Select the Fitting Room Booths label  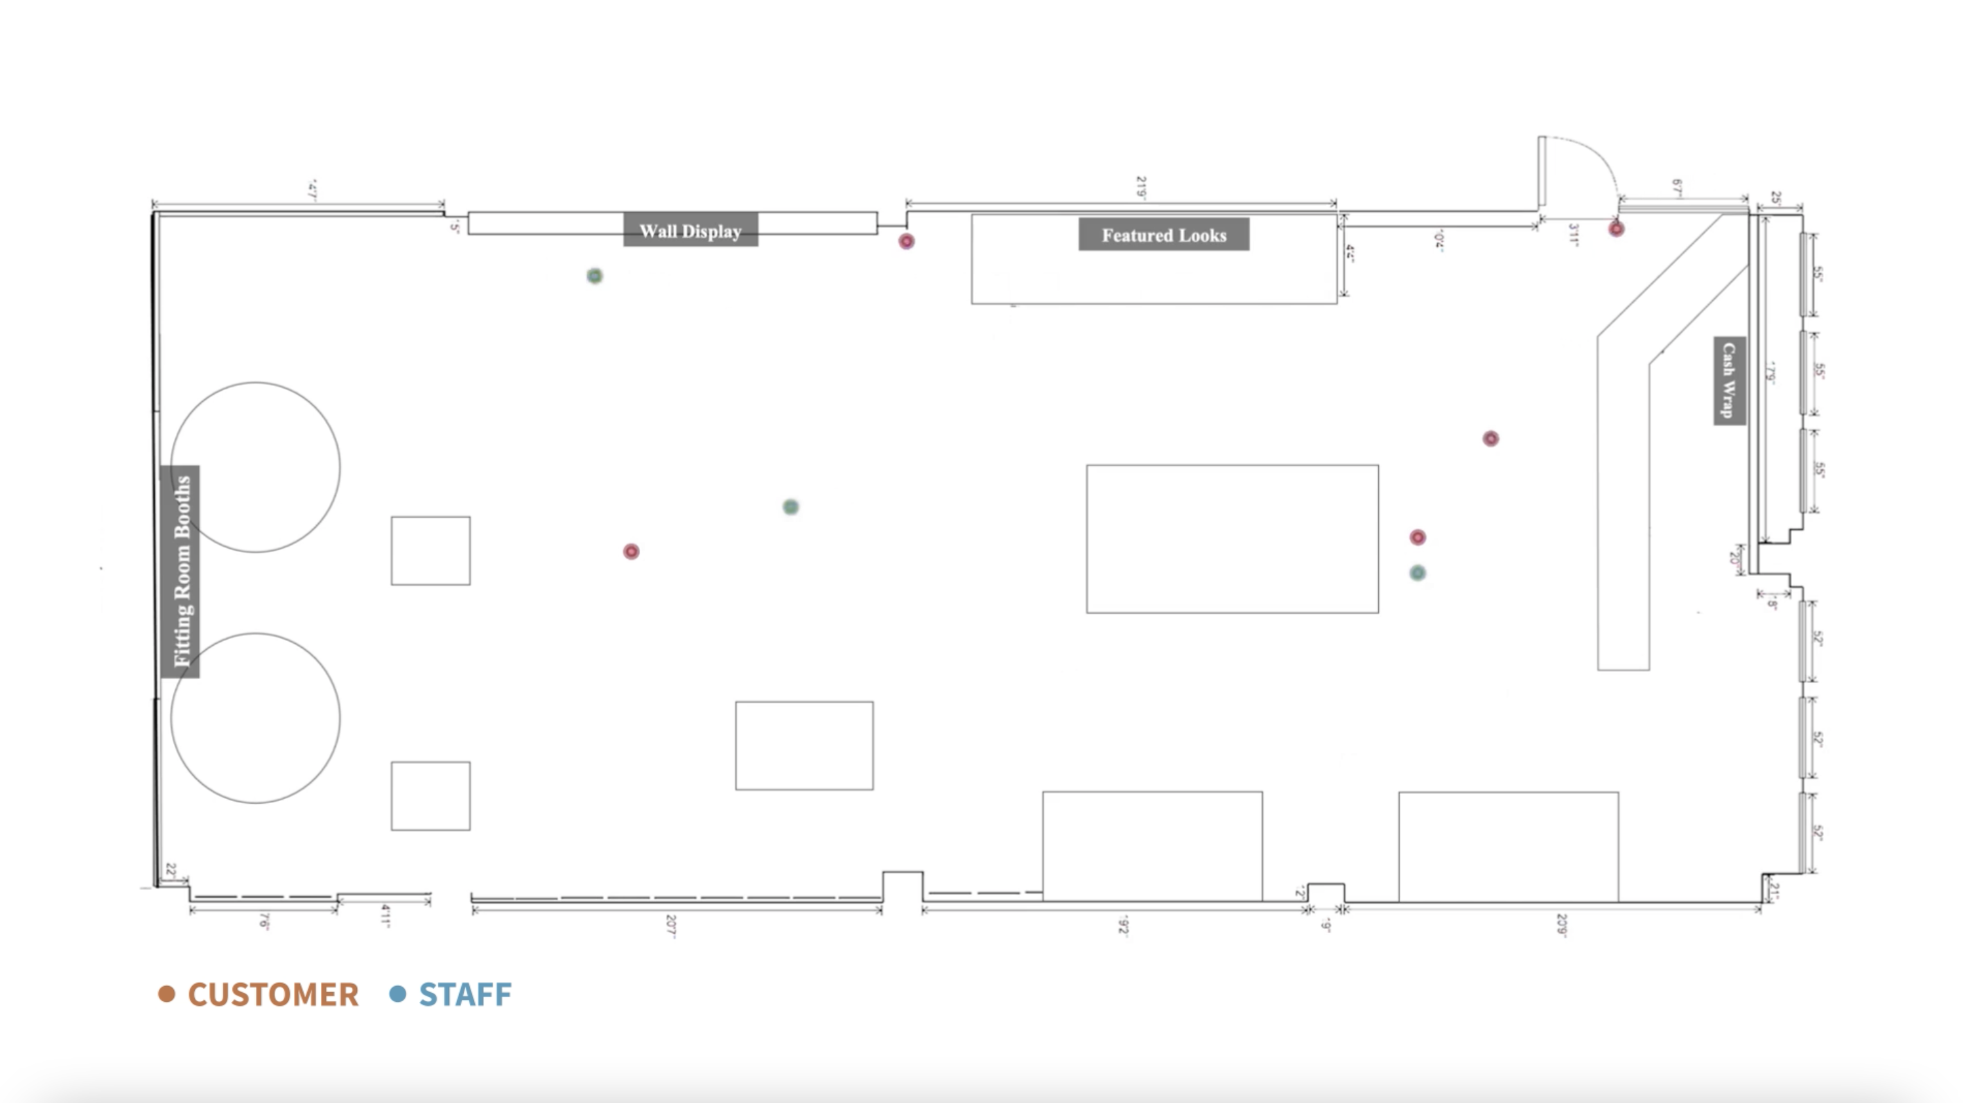tap(175, 567)
